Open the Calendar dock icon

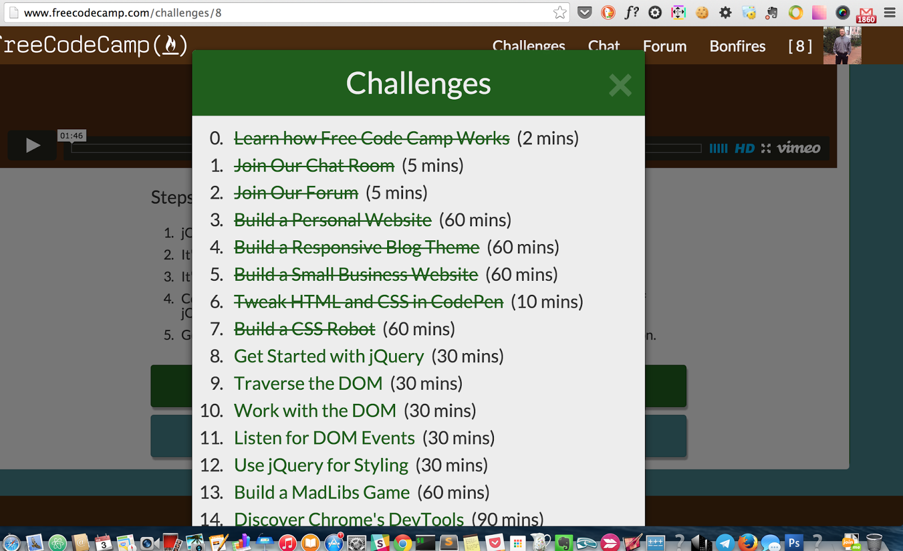pos(103,543)
